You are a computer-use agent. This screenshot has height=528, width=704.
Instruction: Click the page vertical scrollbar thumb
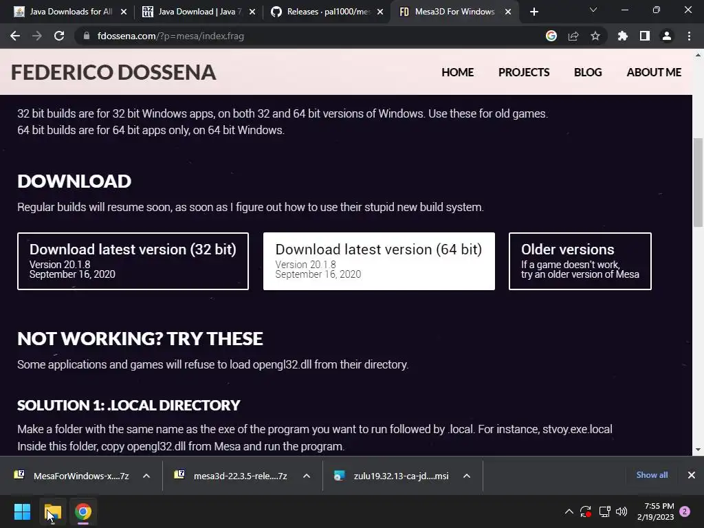pos(698,183)
